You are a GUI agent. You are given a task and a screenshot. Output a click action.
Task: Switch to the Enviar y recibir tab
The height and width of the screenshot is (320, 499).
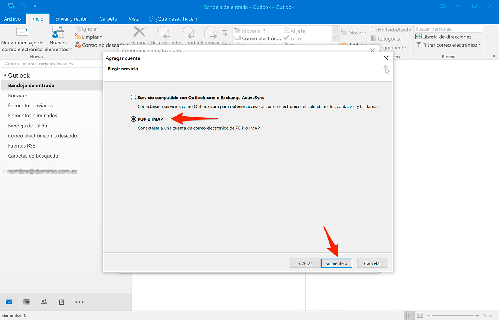coord(71,18)
